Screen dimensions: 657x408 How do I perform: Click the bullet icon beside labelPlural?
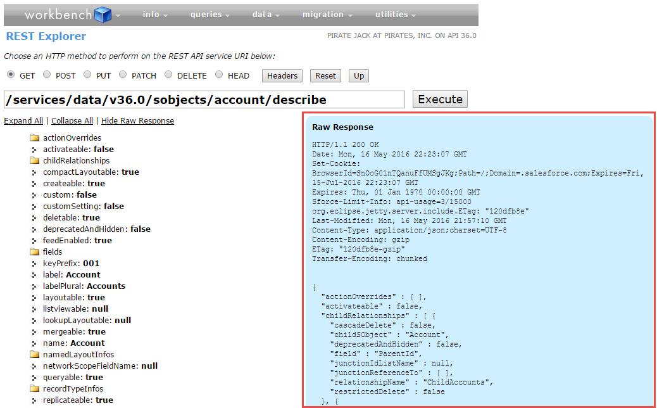(34, 286)
